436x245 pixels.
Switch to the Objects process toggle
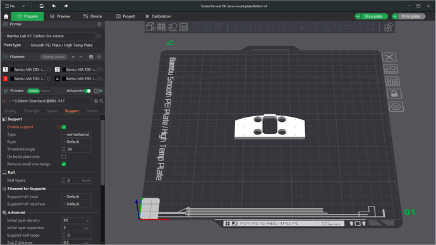45,91
